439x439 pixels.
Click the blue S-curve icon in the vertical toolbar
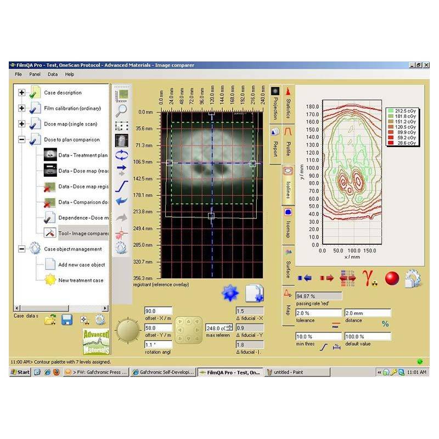(x=121, y=186)
